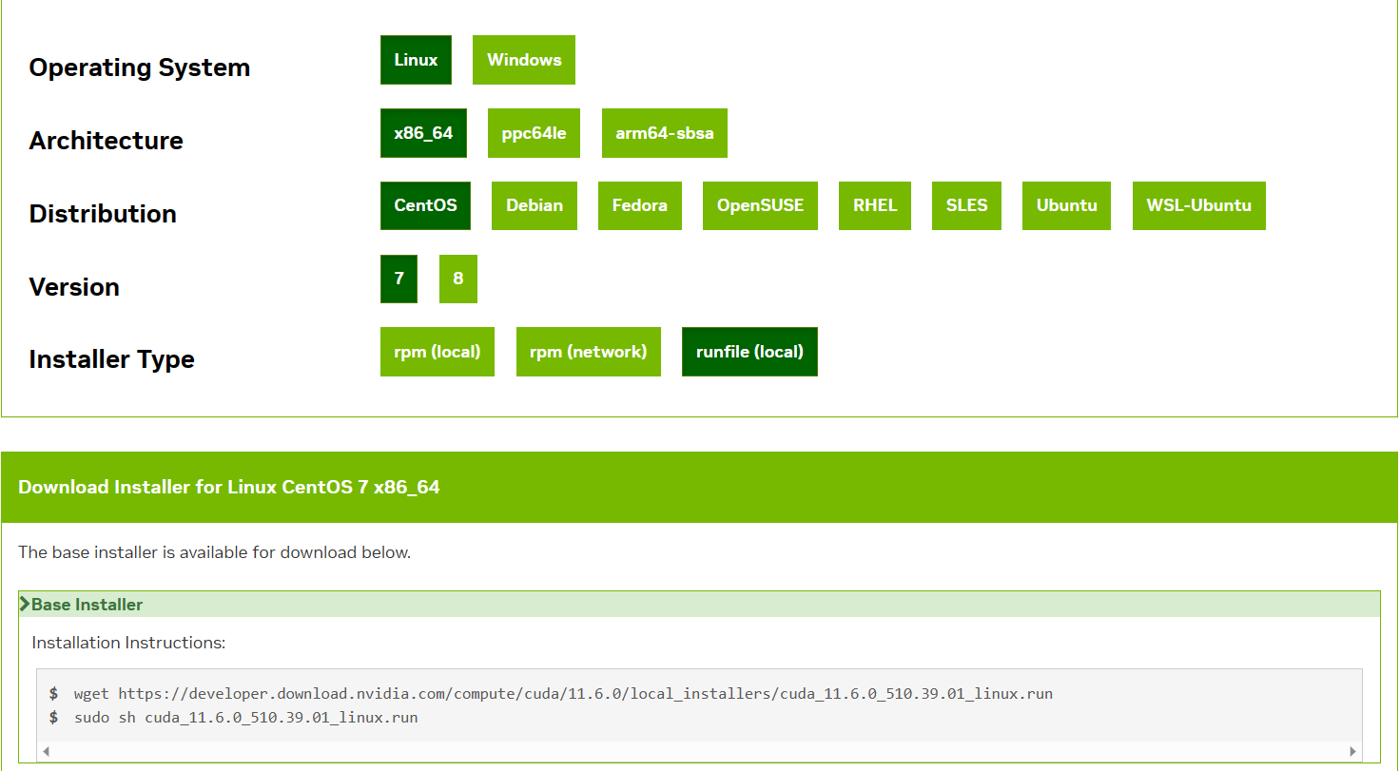Click right arrow of code box scrollbar
Screen dimensions: 1400x771
tap(1354, 751)
